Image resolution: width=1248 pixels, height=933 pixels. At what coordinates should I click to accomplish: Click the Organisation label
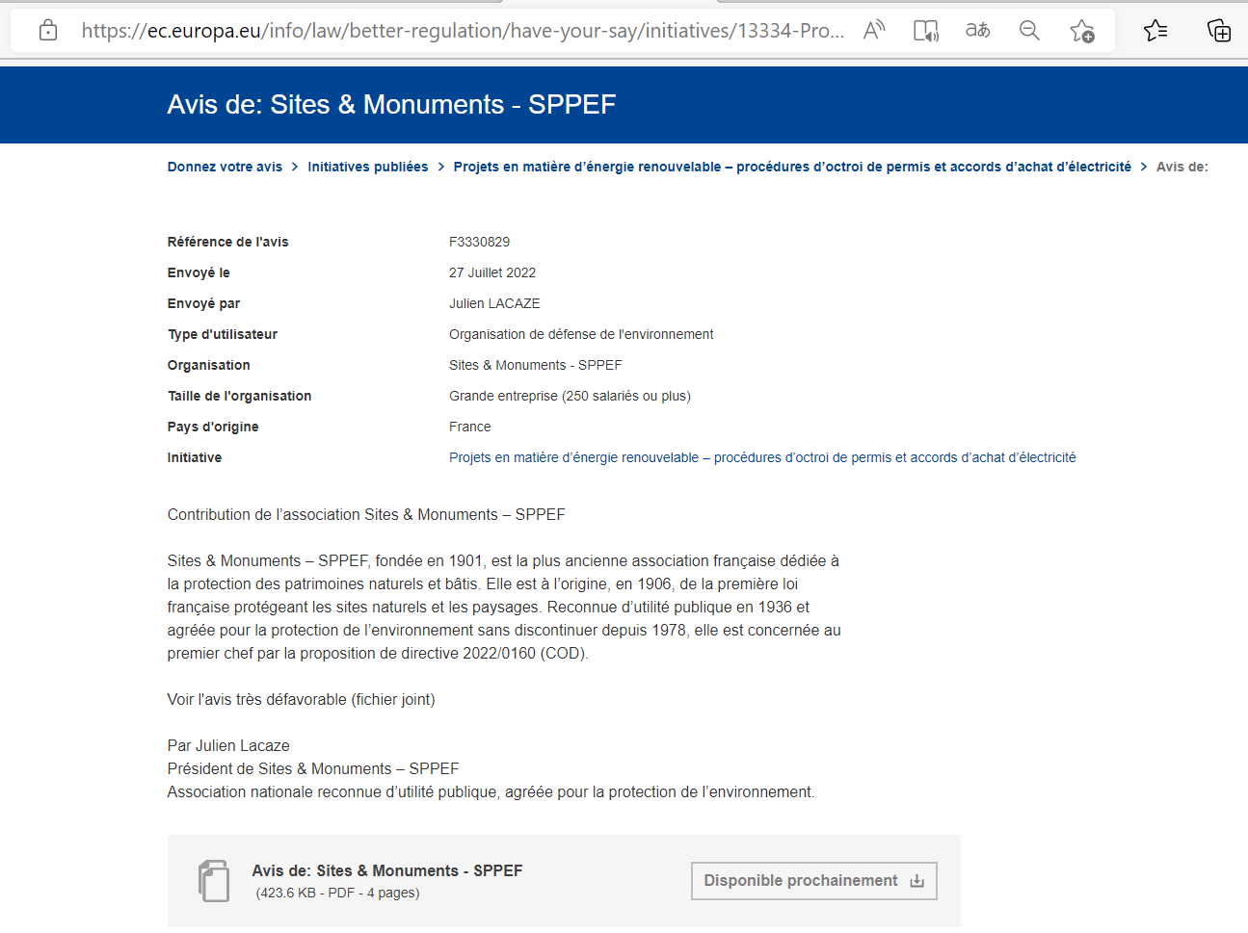[x=209, y=365]
